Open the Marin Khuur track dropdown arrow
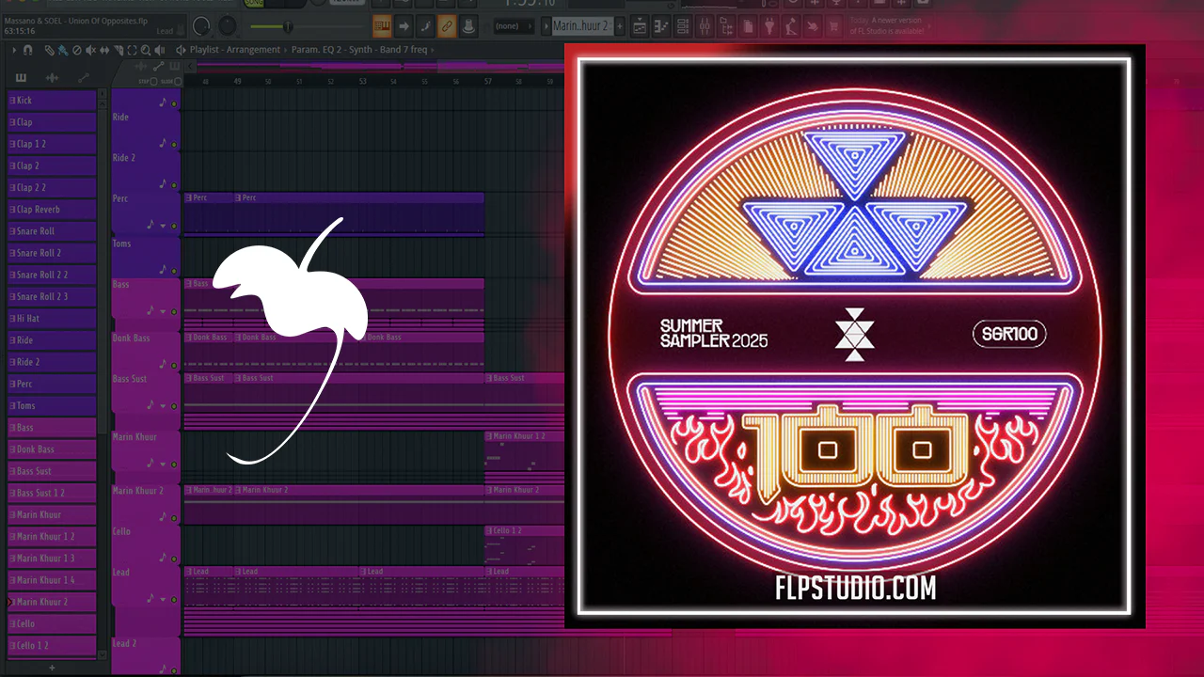 point(162,464)
